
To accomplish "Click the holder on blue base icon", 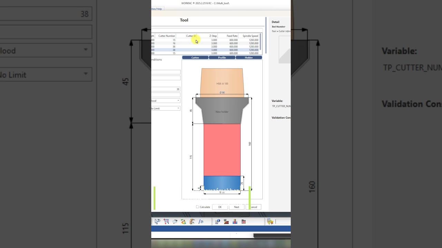I will click(235, 221).
